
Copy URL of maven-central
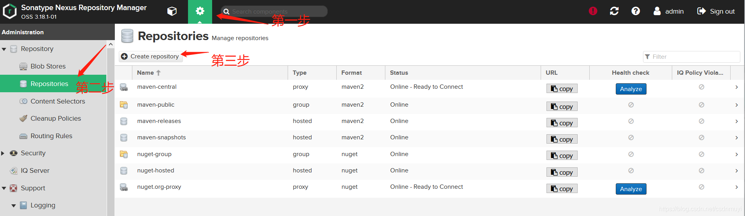pos(562,89)
